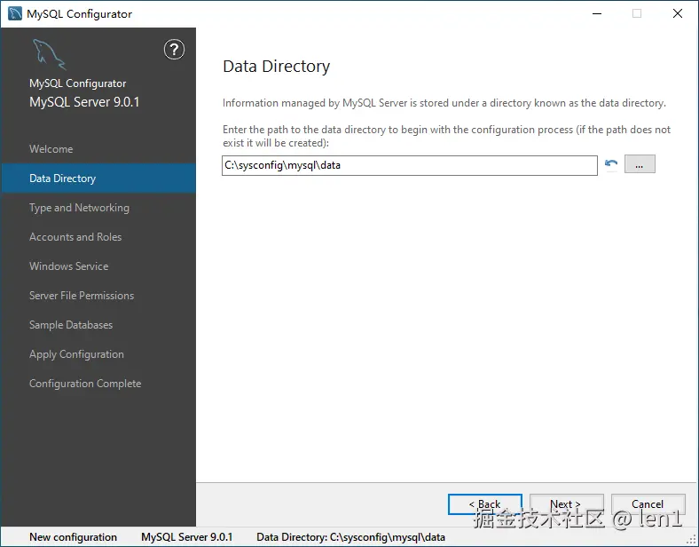Browse for data directory with ellipsis button

640,165
